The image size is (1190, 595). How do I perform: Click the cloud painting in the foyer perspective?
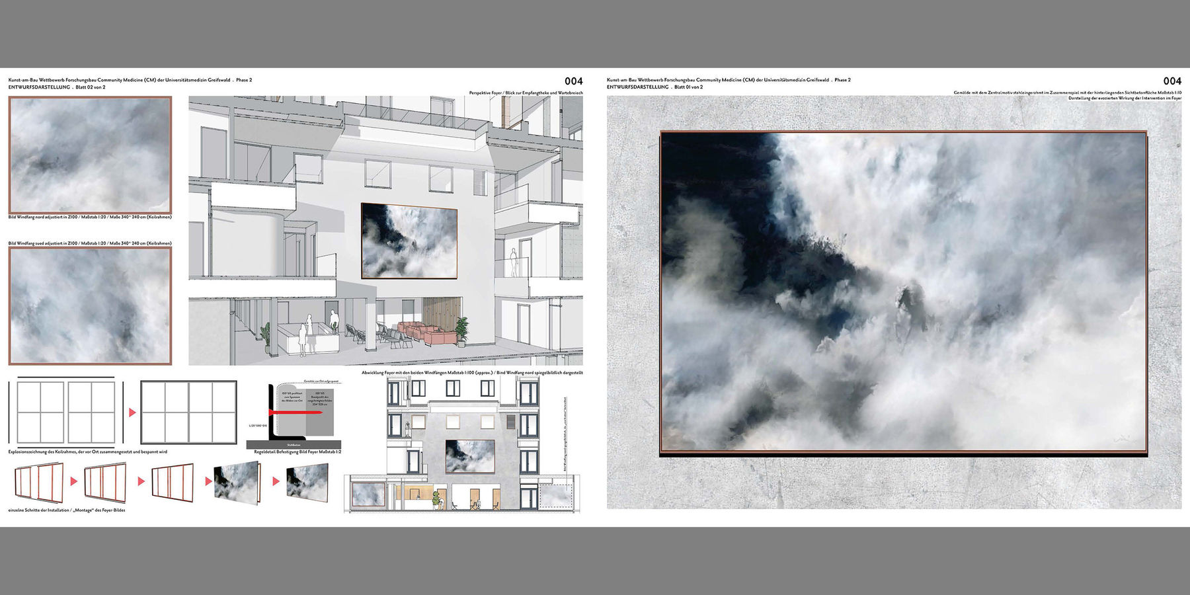pos(409,241)
